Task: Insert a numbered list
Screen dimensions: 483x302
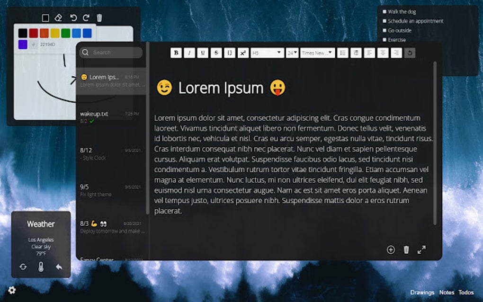Action: tap(356, 53)
